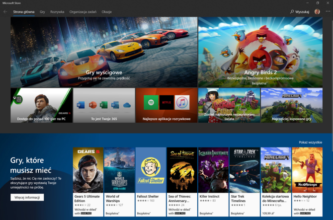Open the Gry tab

tap(42, 12)
